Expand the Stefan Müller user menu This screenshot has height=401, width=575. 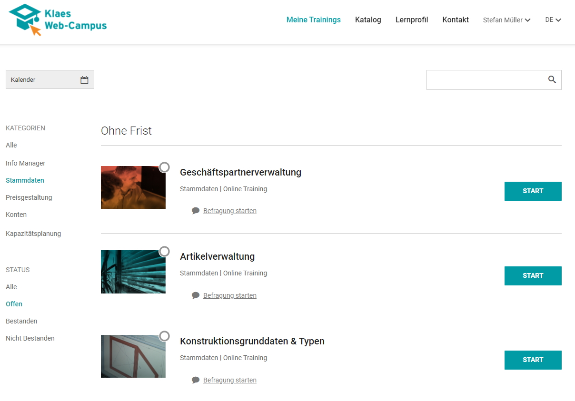tap(506, 20)
